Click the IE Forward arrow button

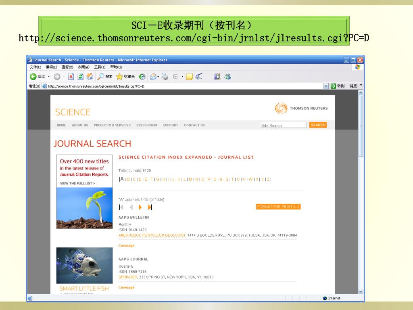click(x=57, y=76)
